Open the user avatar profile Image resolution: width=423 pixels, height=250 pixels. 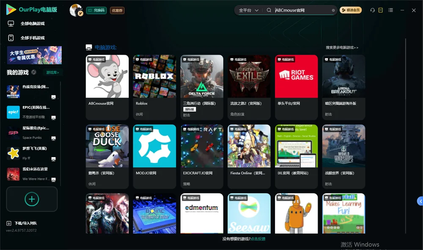(x=76, y=10)
